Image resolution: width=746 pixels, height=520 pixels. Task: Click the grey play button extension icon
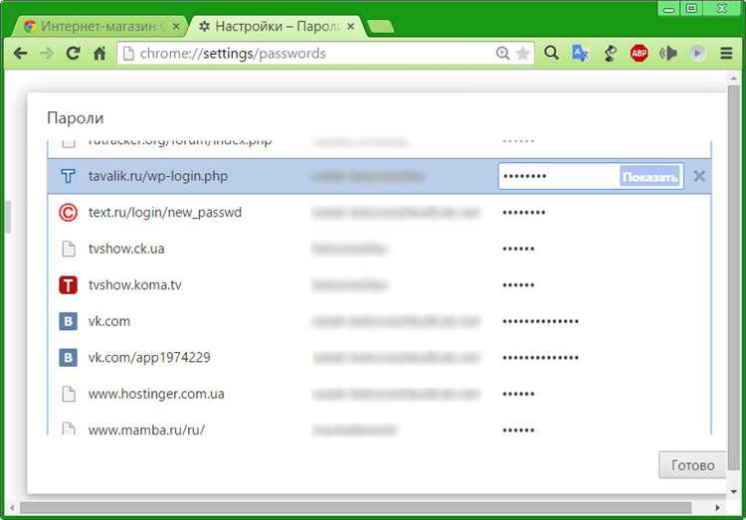click(x=697, y=53)
